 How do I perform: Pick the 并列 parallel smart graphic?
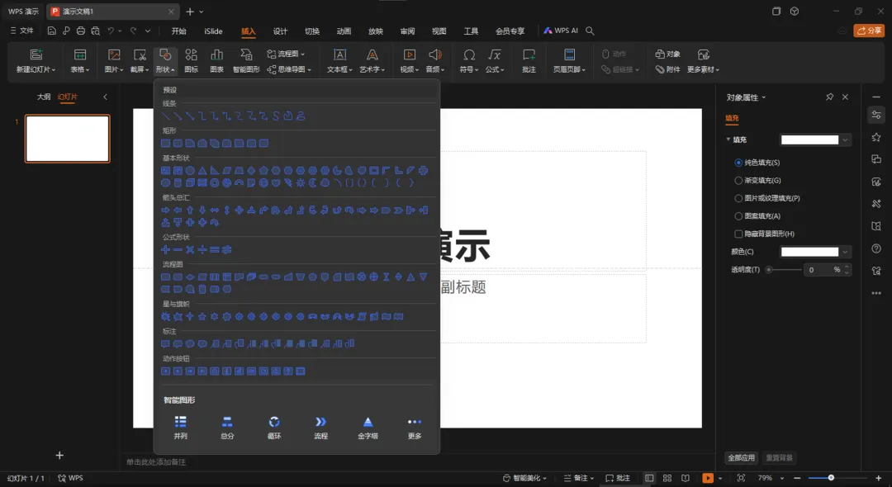pos(180,427)
